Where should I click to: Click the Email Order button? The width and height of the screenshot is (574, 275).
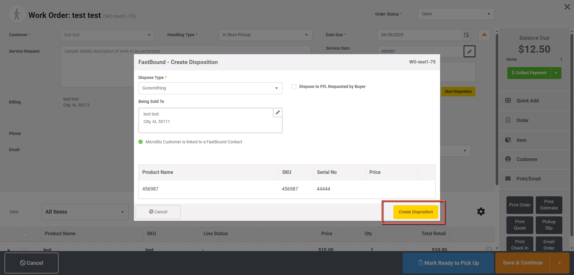[549, 244]
